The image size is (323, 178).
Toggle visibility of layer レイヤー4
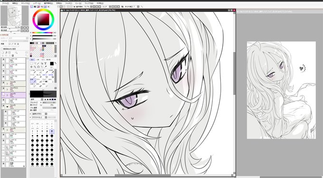[x=3, y=134]
